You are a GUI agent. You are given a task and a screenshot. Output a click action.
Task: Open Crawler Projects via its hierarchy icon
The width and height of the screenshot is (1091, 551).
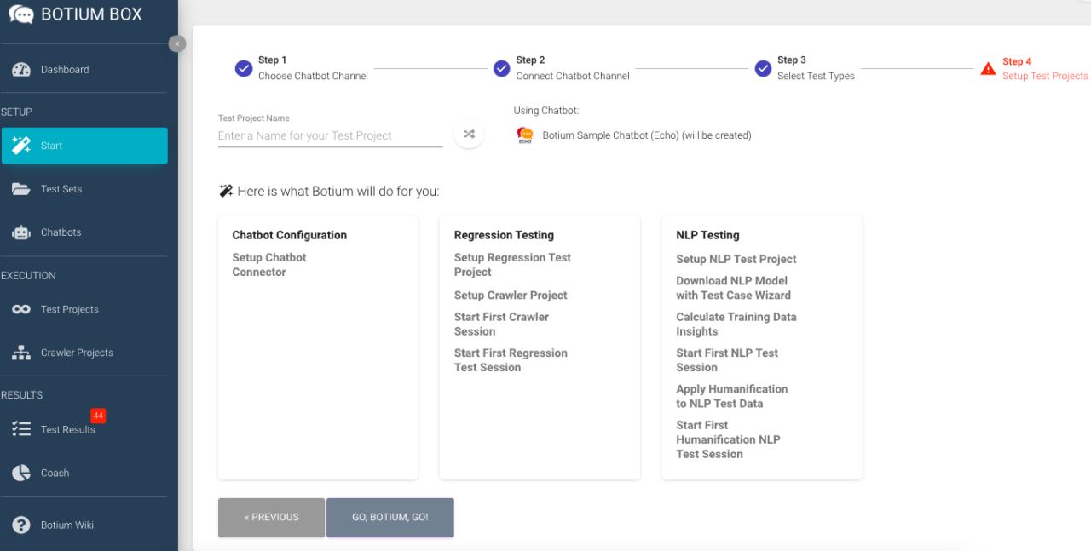(21, 352)
